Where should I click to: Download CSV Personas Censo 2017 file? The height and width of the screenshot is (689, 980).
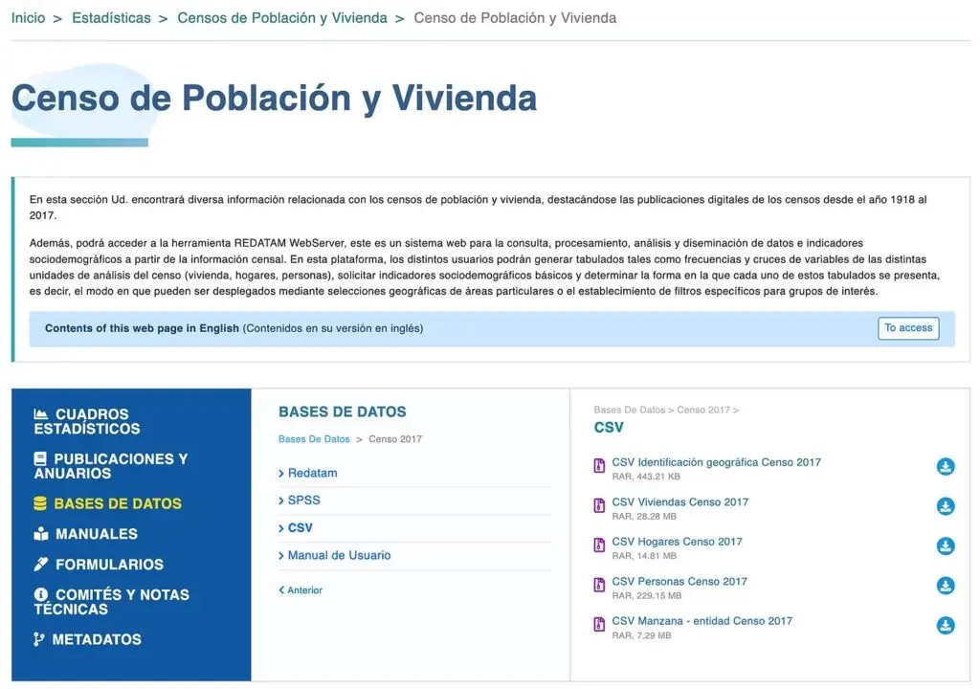tap(946, 585)
